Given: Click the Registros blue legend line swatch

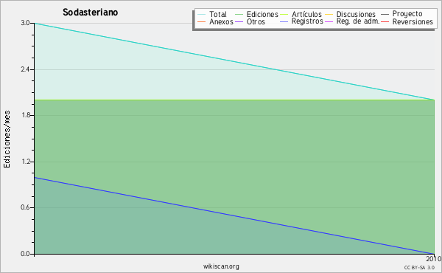Looking at the screenshot, I should pyautogui.click(x=284, y=21).
